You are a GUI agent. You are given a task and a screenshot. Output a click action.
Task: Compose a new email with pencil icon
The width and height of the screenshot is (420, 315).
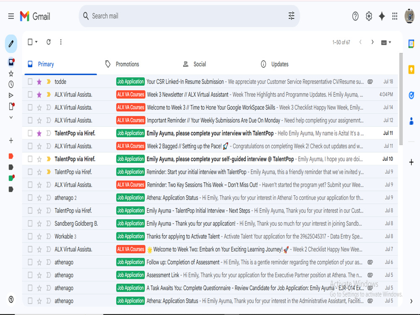[x=11, y=44]
